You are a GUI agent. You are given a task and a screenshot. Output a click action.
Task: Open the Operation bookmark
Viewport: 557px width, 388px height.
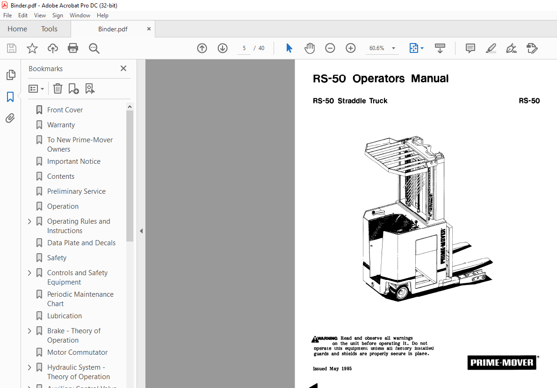[63, 206]
